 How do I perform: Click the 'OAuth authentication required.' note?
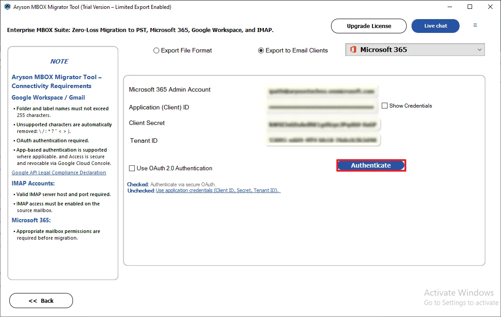(x=53, y=140)
